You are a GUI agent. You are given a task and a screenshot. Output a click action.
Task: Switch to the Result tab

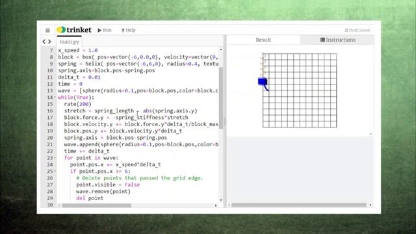[263, 40]
